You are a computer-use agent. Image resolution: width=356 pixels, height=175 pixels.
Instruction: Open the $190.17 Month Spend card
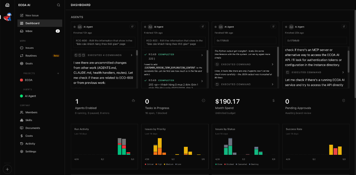[245, 106]
